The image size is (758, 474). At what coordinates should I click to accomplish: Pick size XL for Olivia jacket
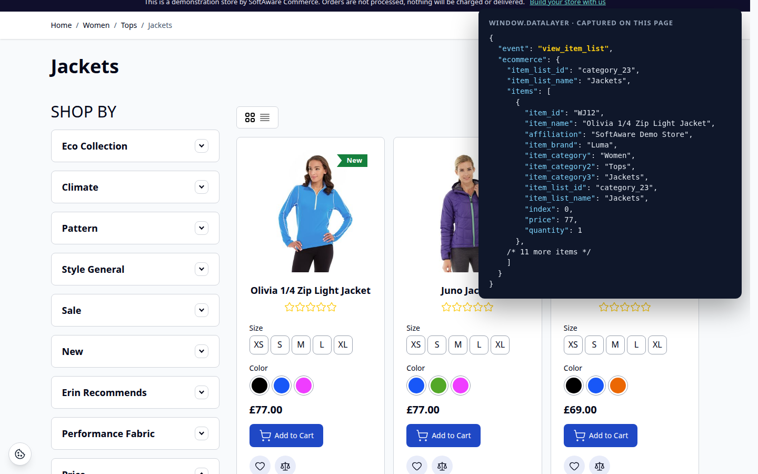tap(343, 345)
